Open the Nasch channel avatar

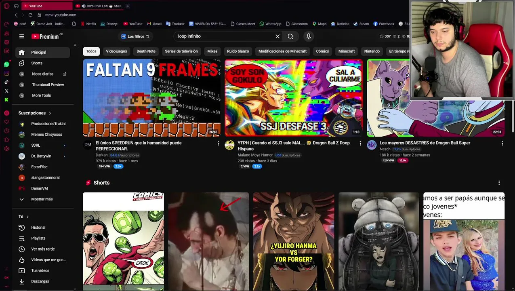(372, 145)
